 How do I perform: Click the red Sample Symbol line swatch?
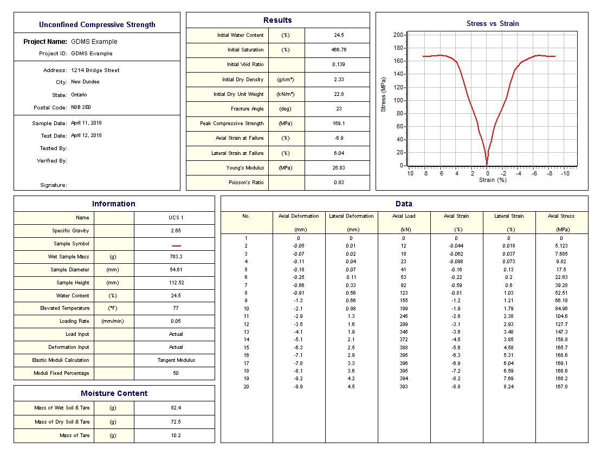176,245
